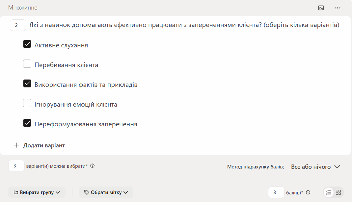
Task: Uncheck the 'Активне слухання' checkbox
Action: pyautogui.click(x=27, y=44)
